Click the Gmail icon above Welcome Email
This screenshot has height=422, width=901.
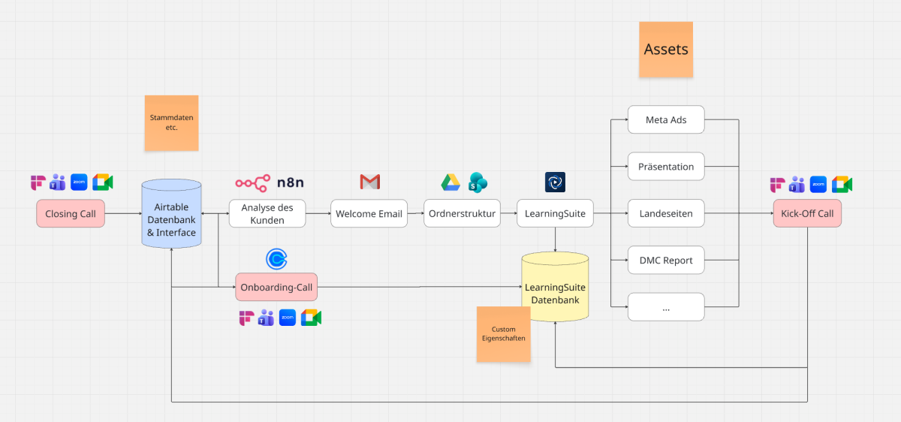click(x=369, y=182)
